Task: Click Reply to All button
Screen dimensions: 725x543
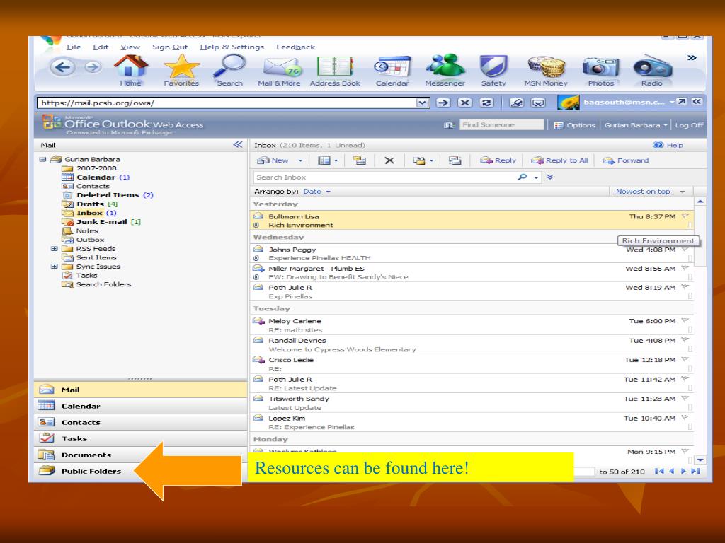Action: click(559, 160)
